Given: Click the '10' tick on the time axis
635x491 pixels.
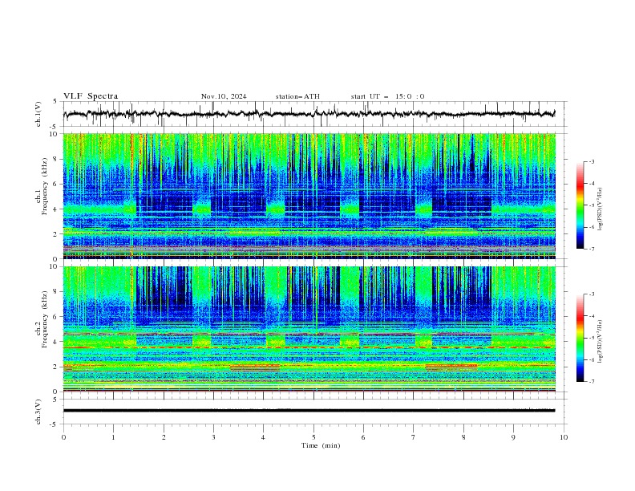Looking at the screenshot, I should tap(564, 437).
